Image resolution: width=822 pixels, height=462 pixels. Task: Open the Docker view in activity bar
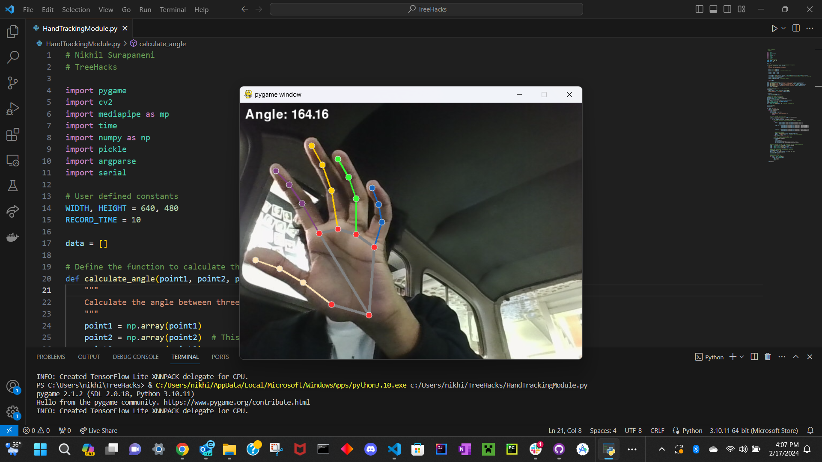point(13,237)
